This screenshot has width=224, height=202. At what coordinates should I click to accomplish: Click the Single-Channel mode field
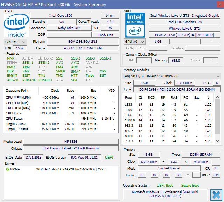(169, 168)
